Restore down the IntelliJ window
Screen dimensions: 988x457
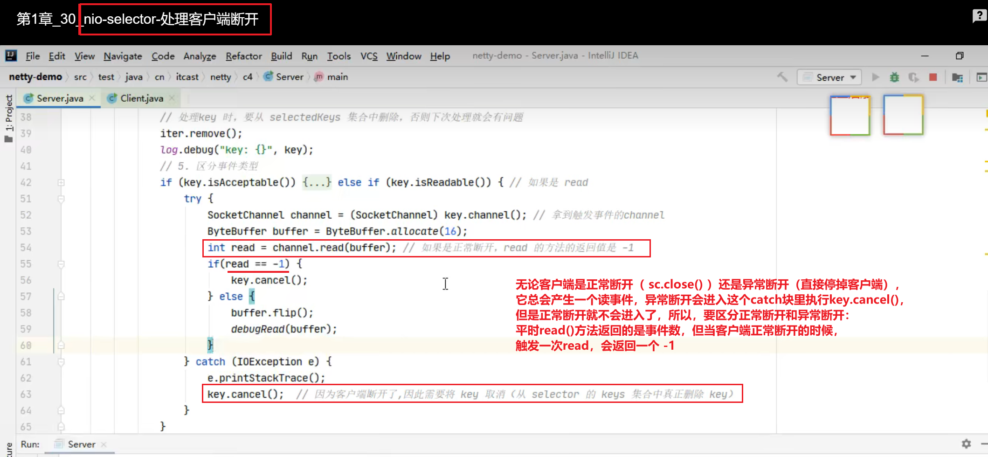tap(960, 56)
